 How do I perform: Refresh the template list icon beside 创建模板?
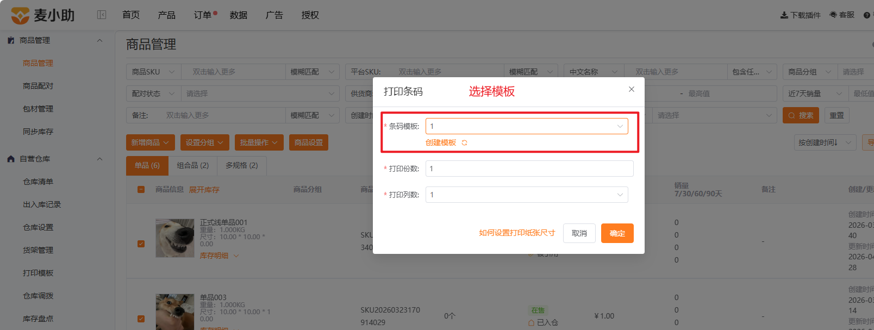464,142
